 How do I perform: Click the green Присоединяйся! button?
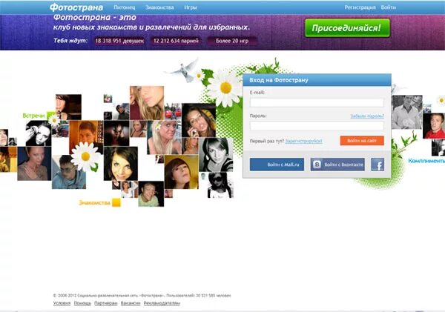point(347,28)
